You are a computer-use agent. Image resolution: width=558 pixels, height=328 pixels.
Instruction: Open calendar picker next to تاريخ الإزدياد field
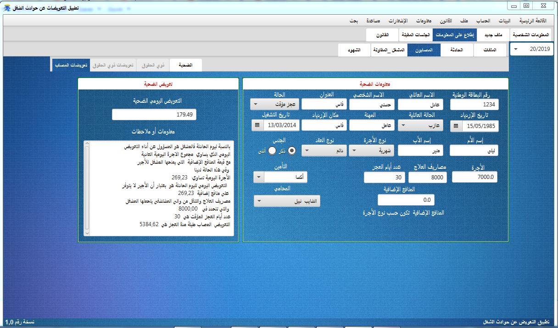(456, 126)
